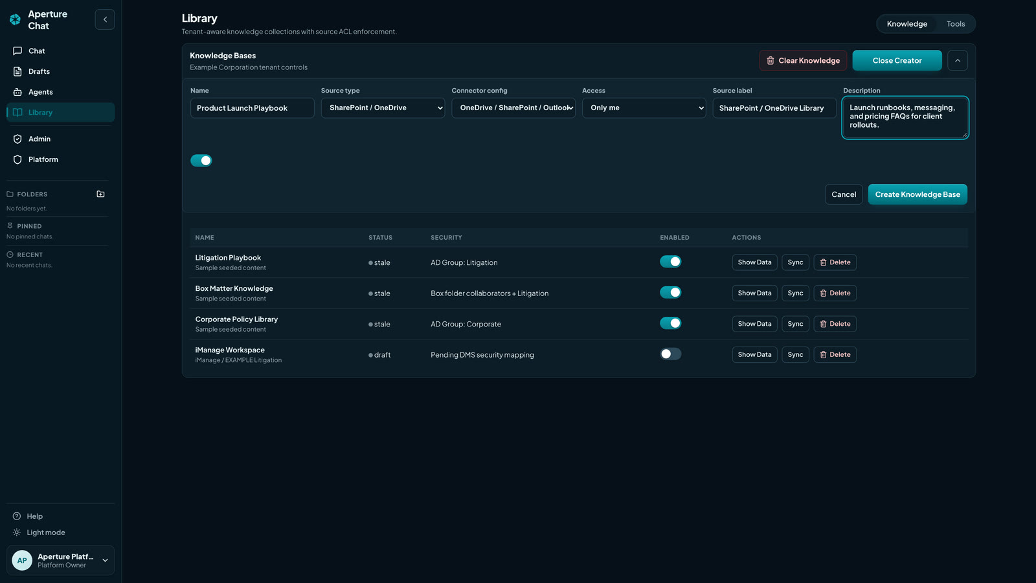Viewport: 1036px width, 583px height.
Task: Click the Aperture Chat logo icon
Action: [15, 19]
